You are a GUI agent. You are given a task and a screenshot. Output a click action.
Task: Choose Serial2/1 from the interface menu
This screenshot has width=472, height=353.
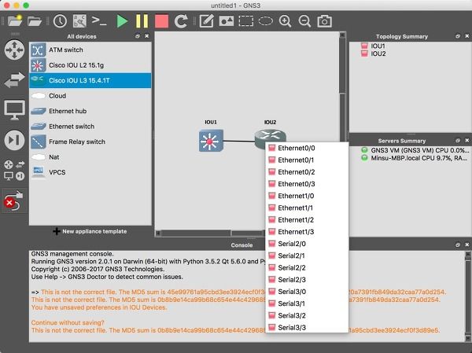[307, 256]
